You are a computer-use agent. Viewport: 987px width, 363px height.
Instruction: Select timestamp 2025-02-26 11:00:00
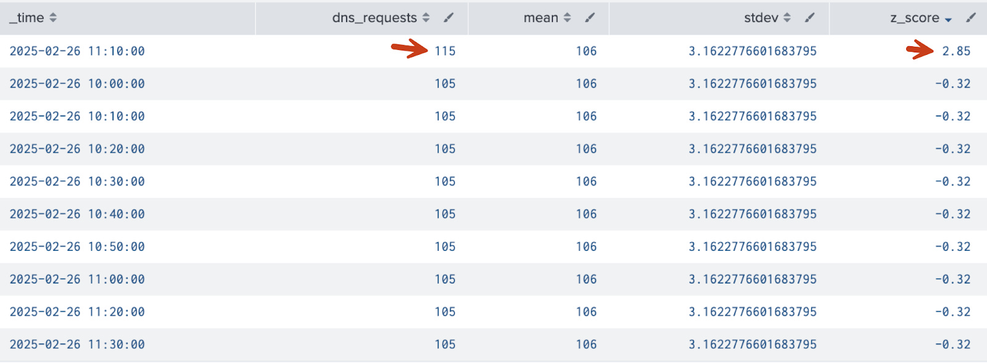coord(77,280)
